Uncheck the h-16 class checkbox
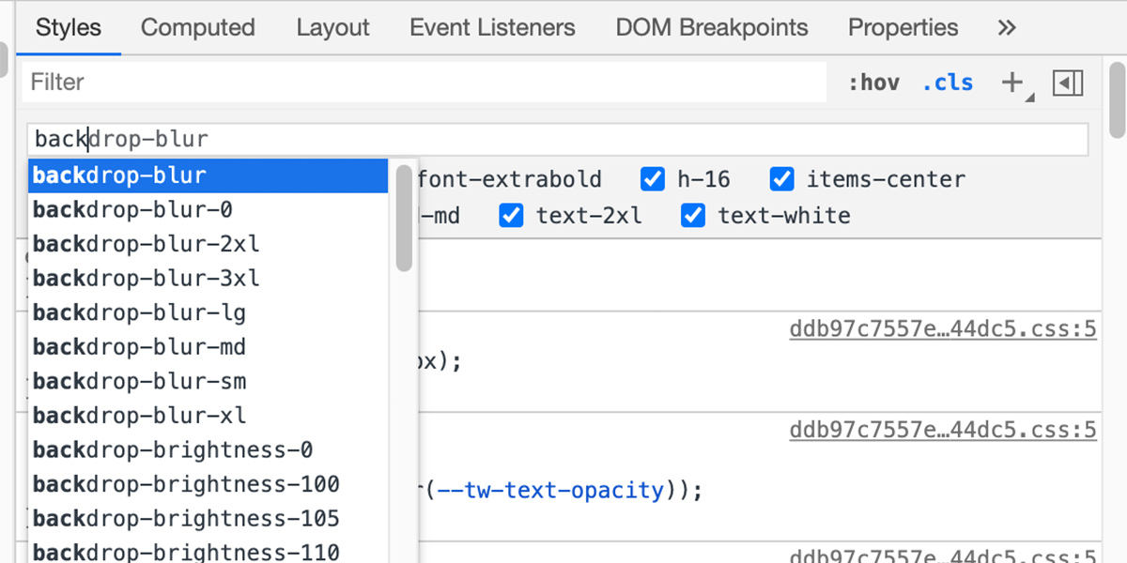 [x=652, y=179]
